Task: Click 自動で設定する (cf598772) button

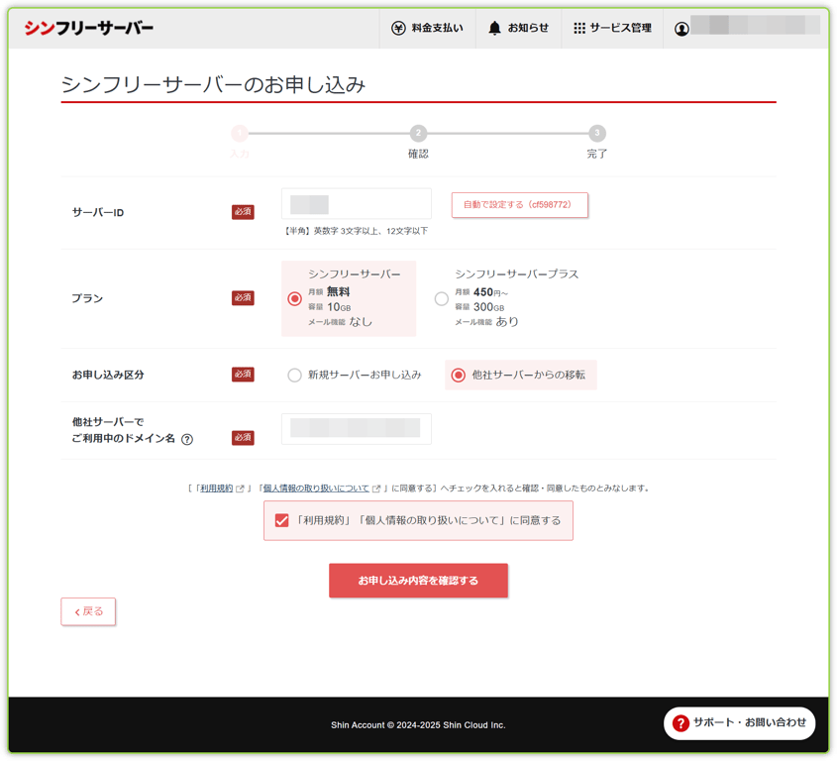Action: (x=519, y=204)
